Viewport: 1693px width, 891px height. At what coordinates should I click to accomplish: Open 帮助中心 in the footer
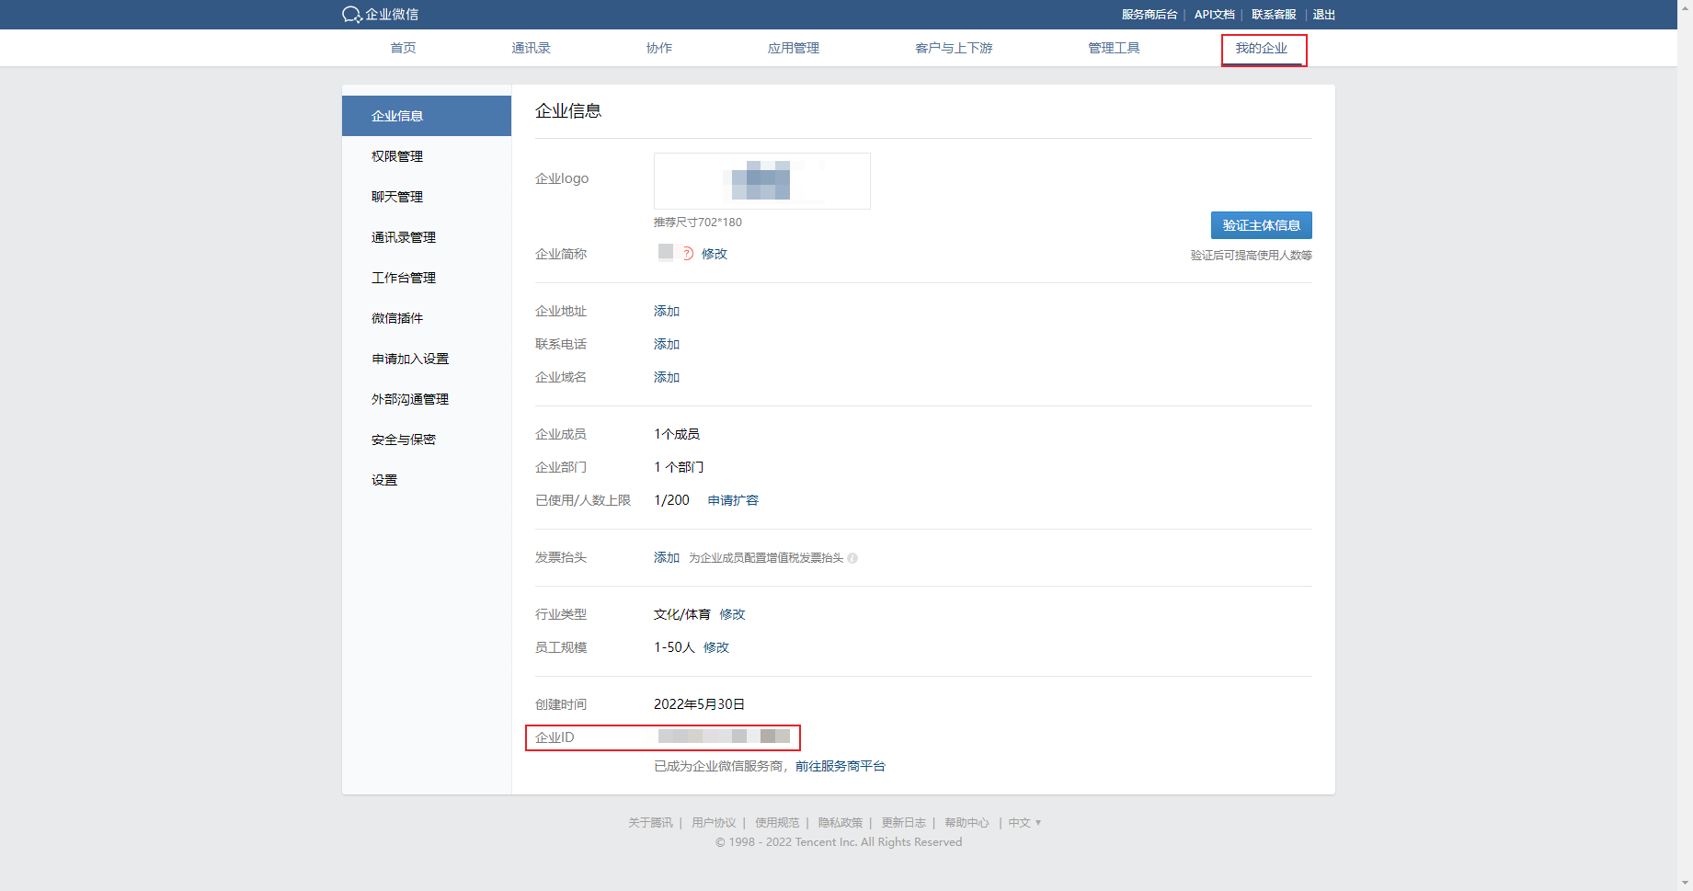point(967,823)
